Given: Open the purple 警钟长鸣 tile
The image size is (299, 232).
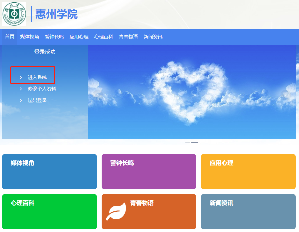Looking at the screenshot, I should click(x=149, y=172).
